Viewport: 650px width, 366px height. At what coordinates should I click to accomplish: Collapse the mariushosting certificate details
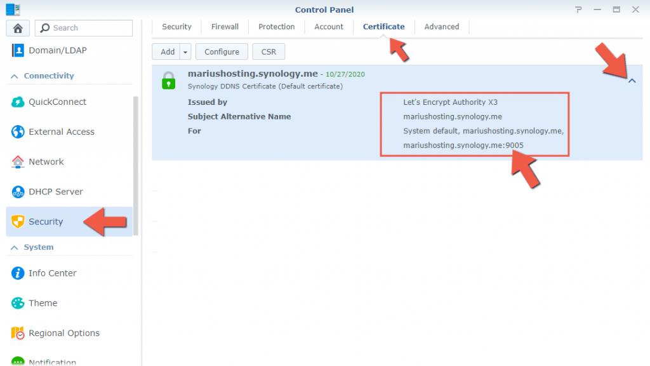tap(632, 81)
